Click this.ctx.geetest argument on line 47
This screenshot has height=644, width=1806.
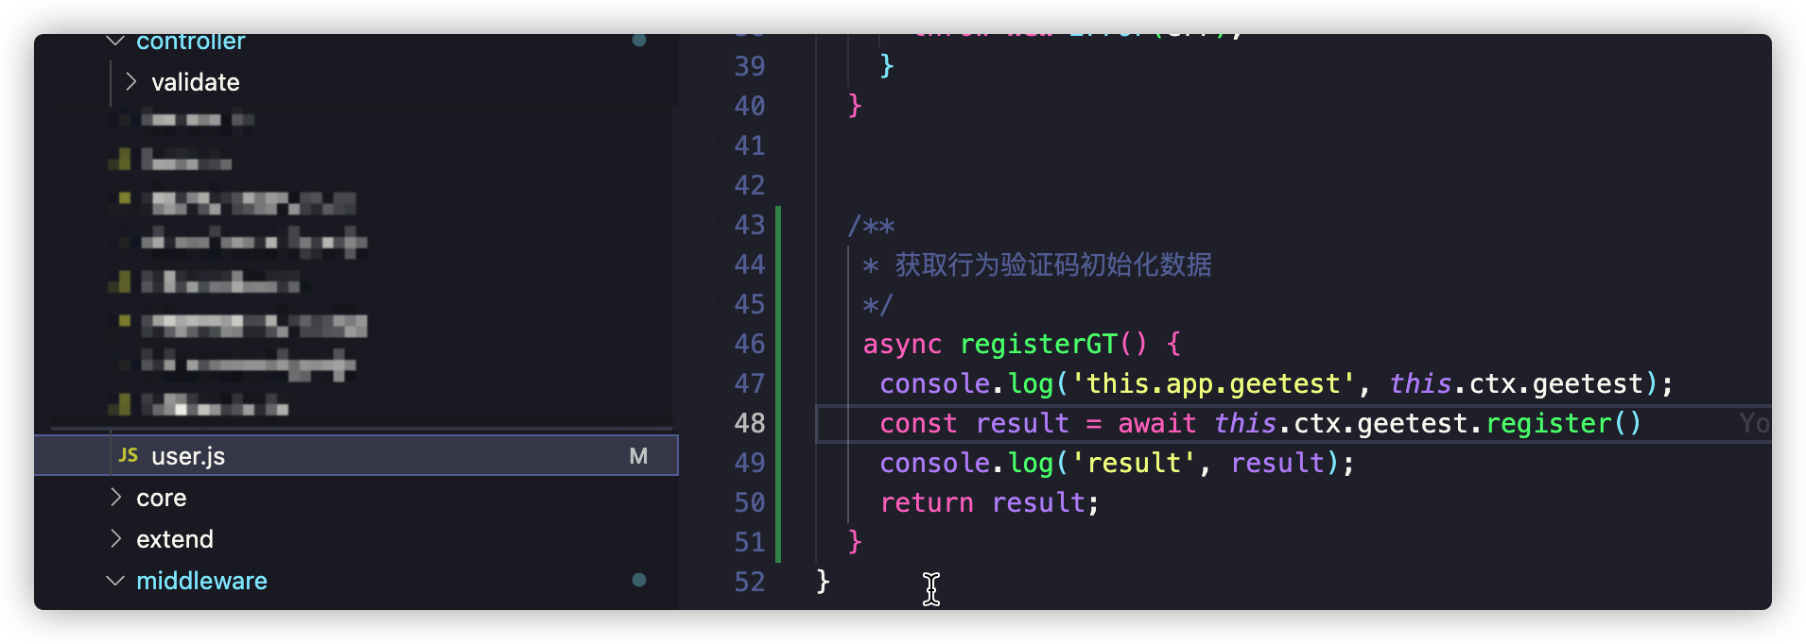click(x=1516, y=383)
